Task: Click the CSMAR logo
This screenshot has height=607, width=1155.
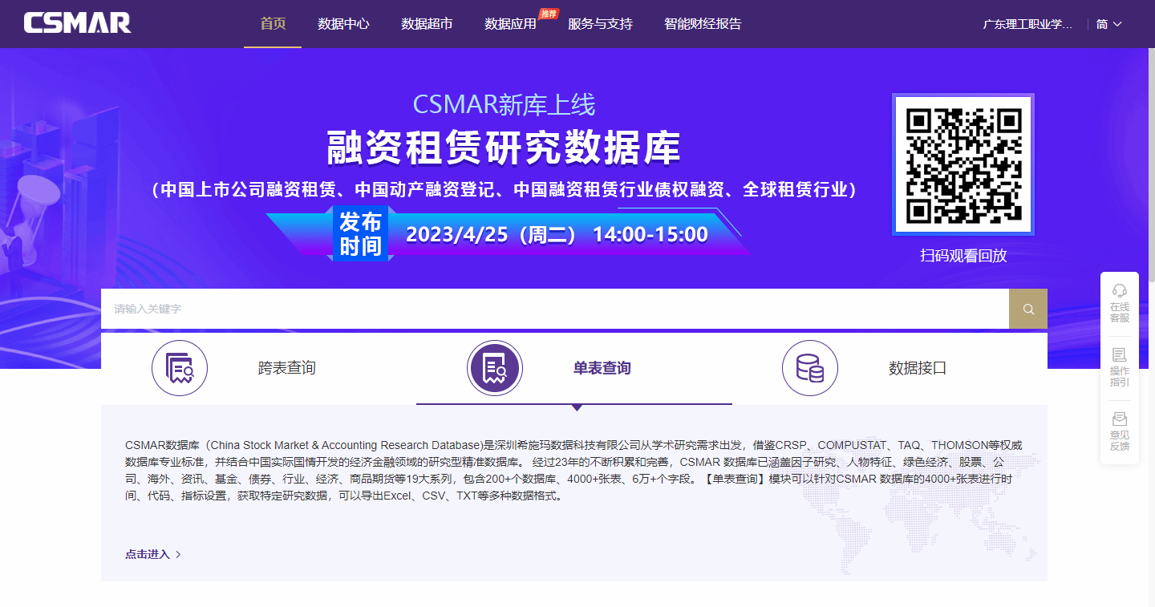Action: [77, 23]
